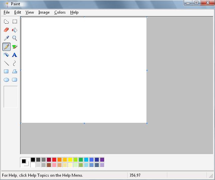Pick the black color swatch in the palette
Screen dimensions: 215x180
click(33, 160)
